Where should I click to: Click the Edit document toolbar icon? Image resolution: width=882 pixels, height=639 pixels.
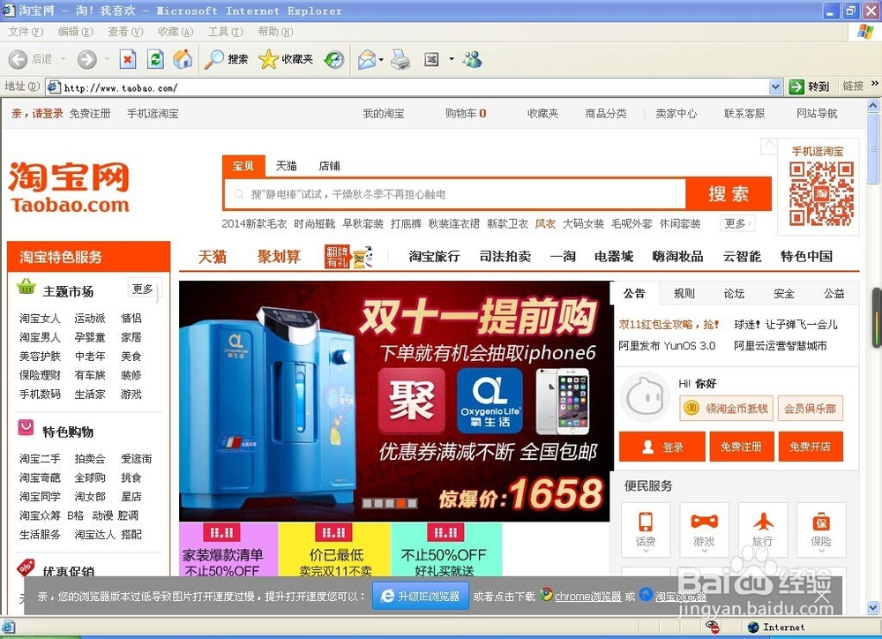(x=431, y=59)
